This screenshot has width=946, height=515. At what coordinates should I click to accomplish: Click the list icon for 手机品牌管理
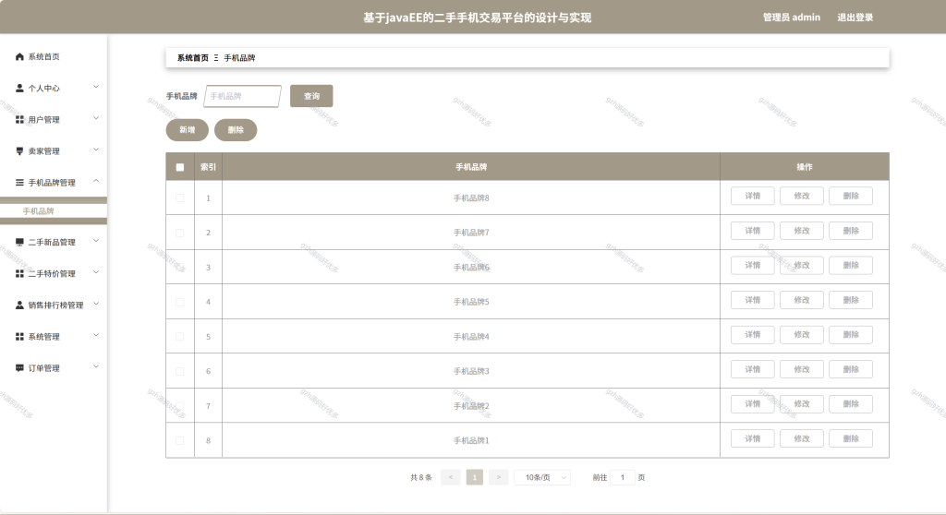[x=19, y=183]
